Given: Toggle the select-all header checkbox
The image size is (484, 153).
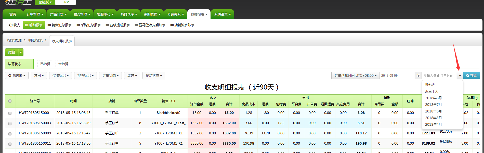Looking at the screenshot, I should tap(10, 101).
